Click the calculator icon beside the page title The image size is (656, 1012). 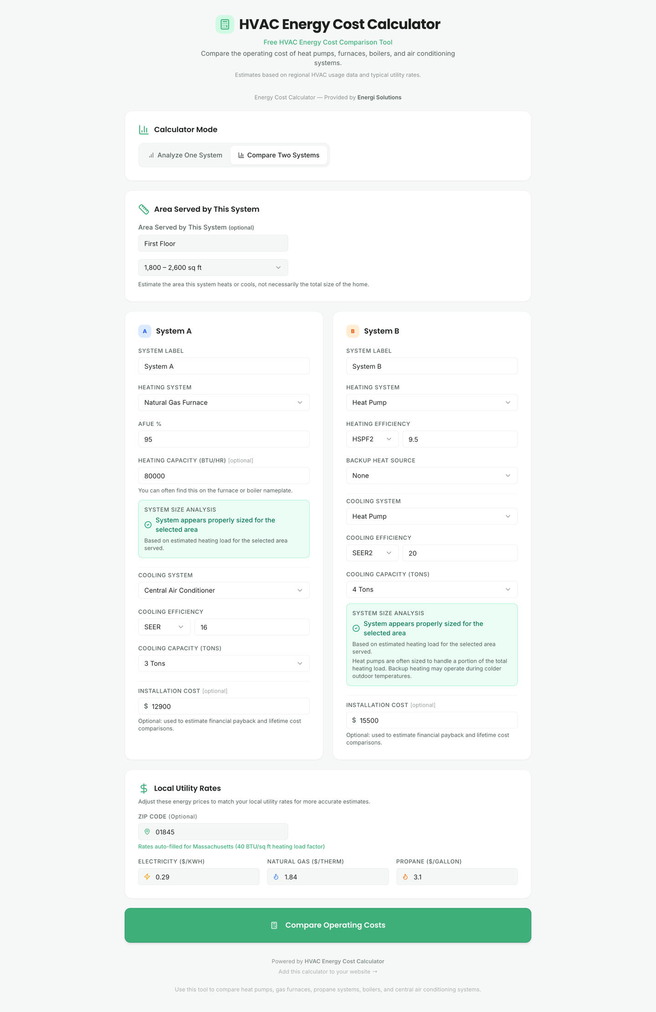point(225,25)
